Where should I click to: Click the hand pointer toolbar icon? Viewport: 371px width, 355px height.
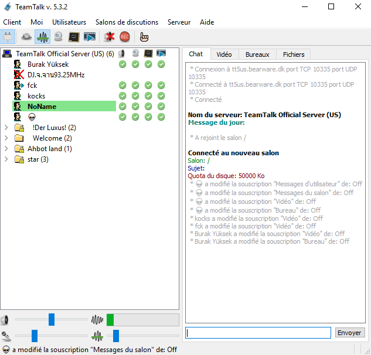click(x=144, y=37)
